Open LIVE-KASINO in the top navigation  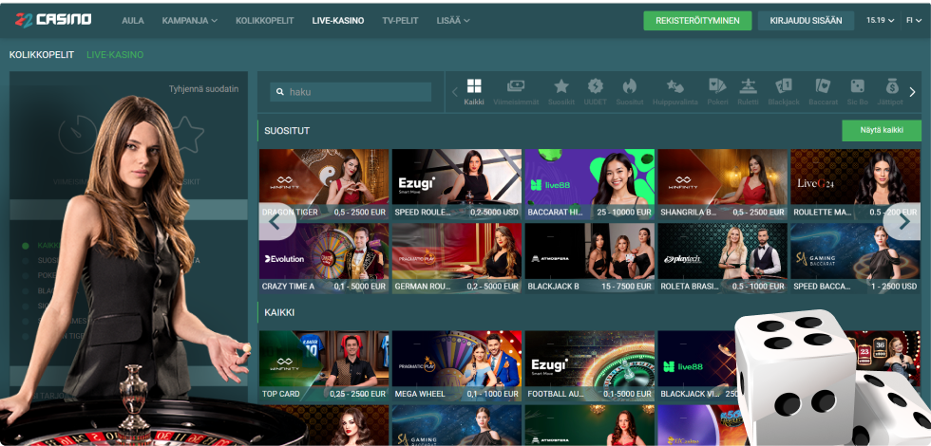tap(338, 20)
